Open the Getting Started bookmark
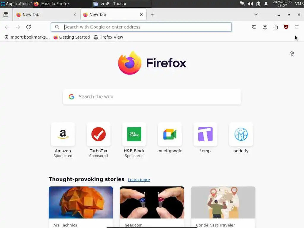The height and width of the screenshot is (228, 304). point(72,37)
